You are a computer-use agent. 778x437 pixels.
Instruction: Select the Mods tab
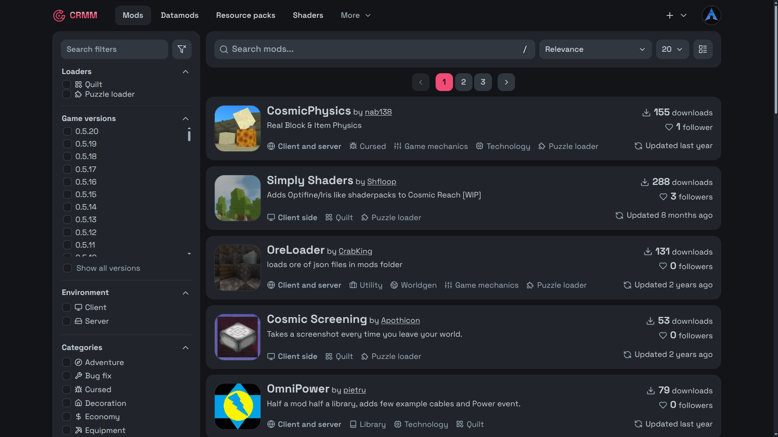click(x=133, y=15)
